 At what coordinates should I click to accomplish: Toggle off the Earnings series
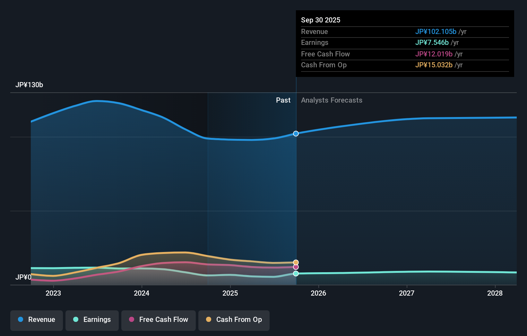tap(92, 320)
